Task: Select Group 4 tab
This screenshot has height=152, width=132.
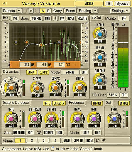Action: (55, 141)
